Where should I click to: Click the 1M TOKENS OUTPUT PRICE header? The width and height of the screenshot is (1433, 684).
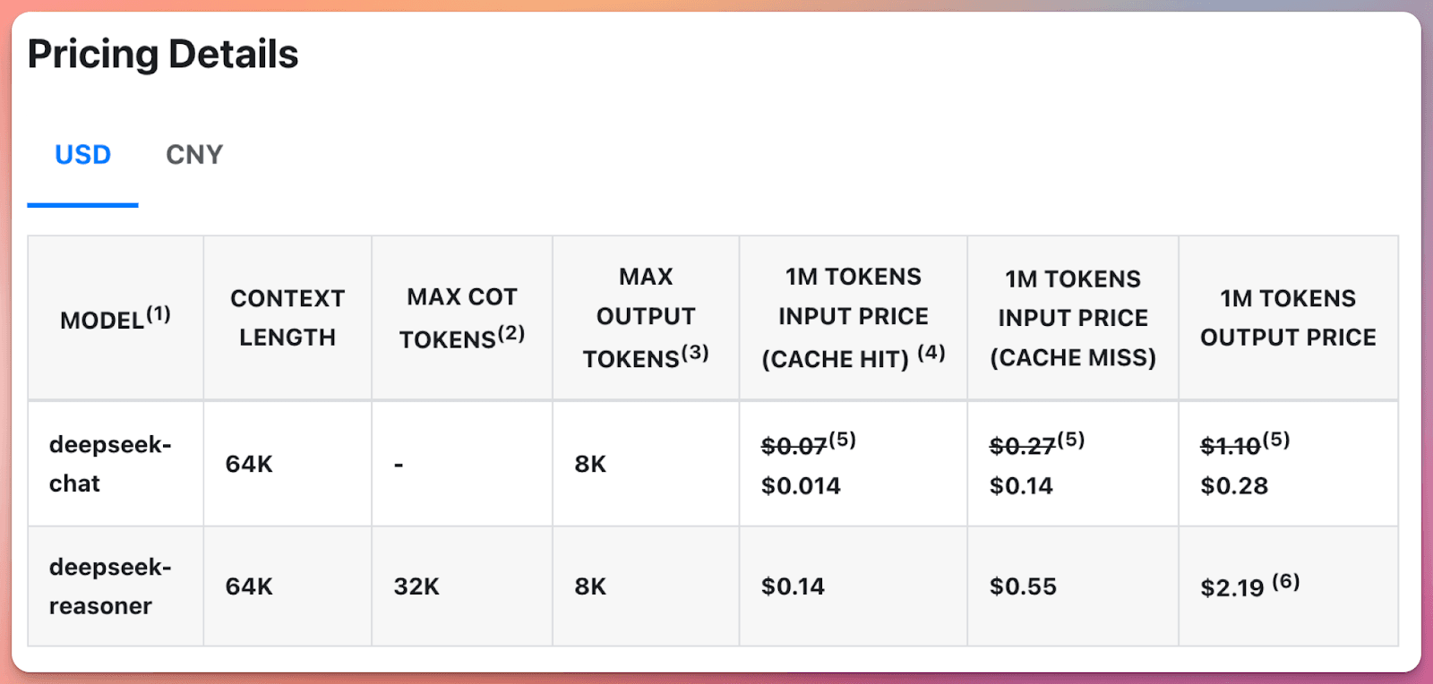pos(1288,319)
